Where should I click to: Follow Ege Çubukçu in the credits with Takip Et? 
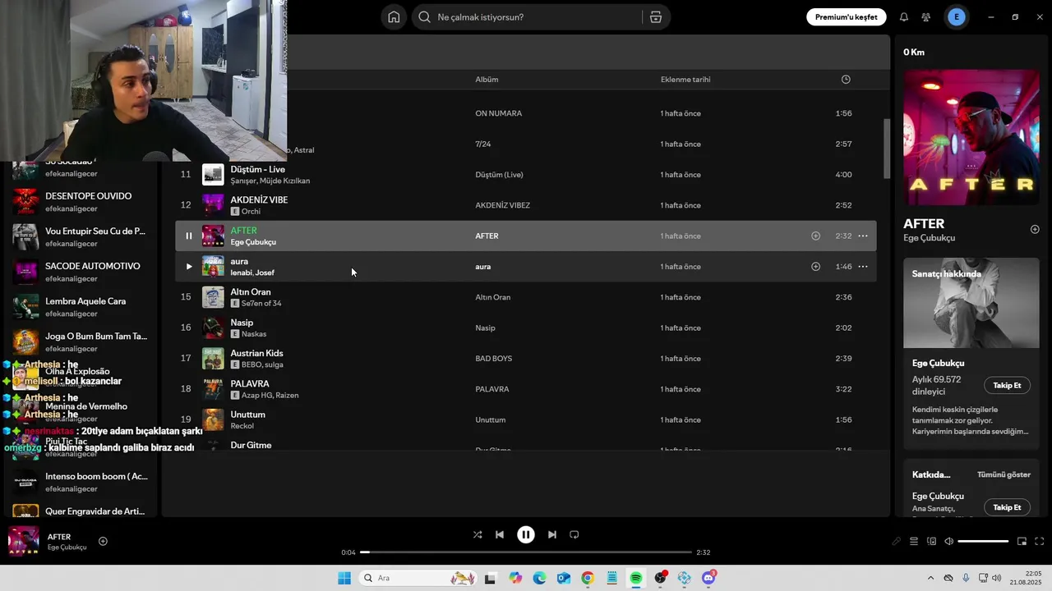(1007, 507)
